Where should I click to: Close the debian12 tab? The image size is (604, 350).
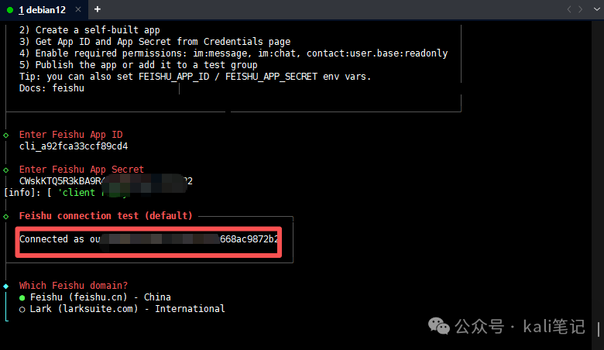(x=80, y=9)
